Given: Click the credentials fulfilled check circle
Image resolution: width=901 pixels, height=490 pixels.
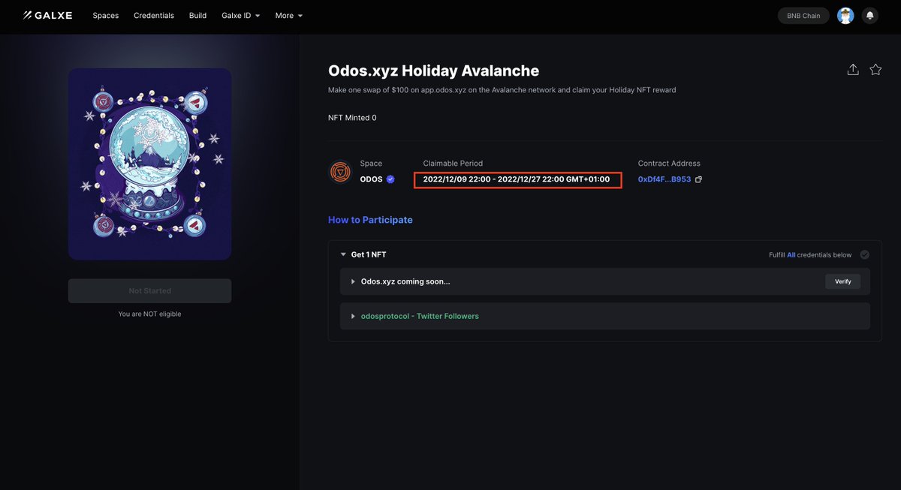Looking at the screenshot, I should click(865, 255).
